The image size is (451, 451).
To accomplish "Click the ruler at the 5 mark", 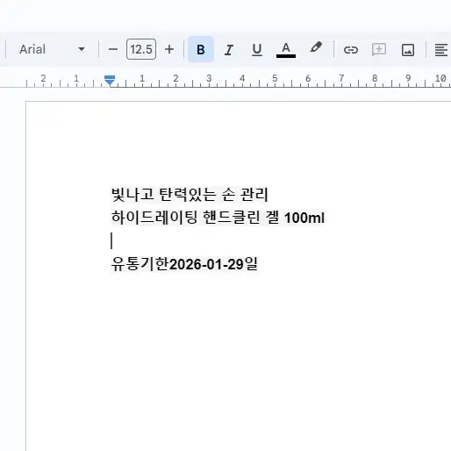I will pyautogui.click(x=275, y=78).
